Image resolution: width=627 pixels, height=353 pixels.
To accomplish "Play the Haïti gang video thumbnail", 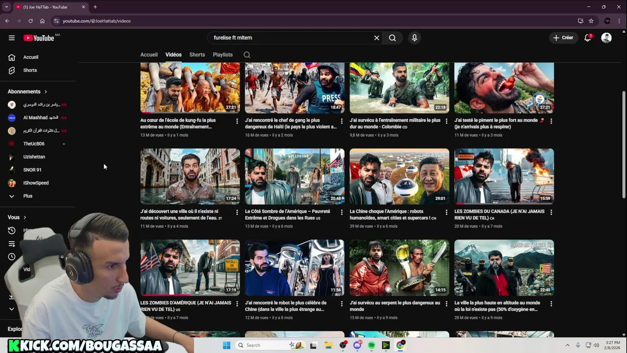I will [295, 88].
